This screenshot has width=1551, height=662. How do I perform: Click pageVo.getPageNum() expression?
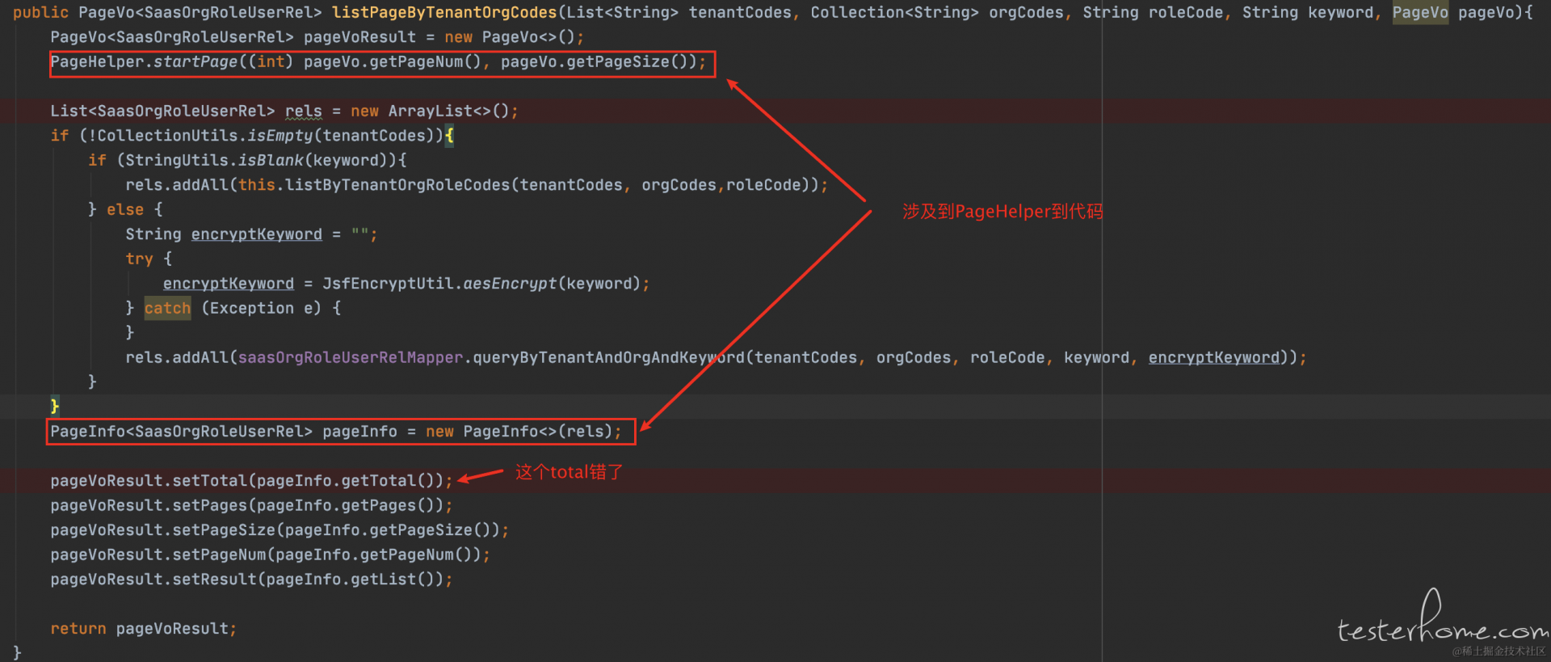[392, 62]
